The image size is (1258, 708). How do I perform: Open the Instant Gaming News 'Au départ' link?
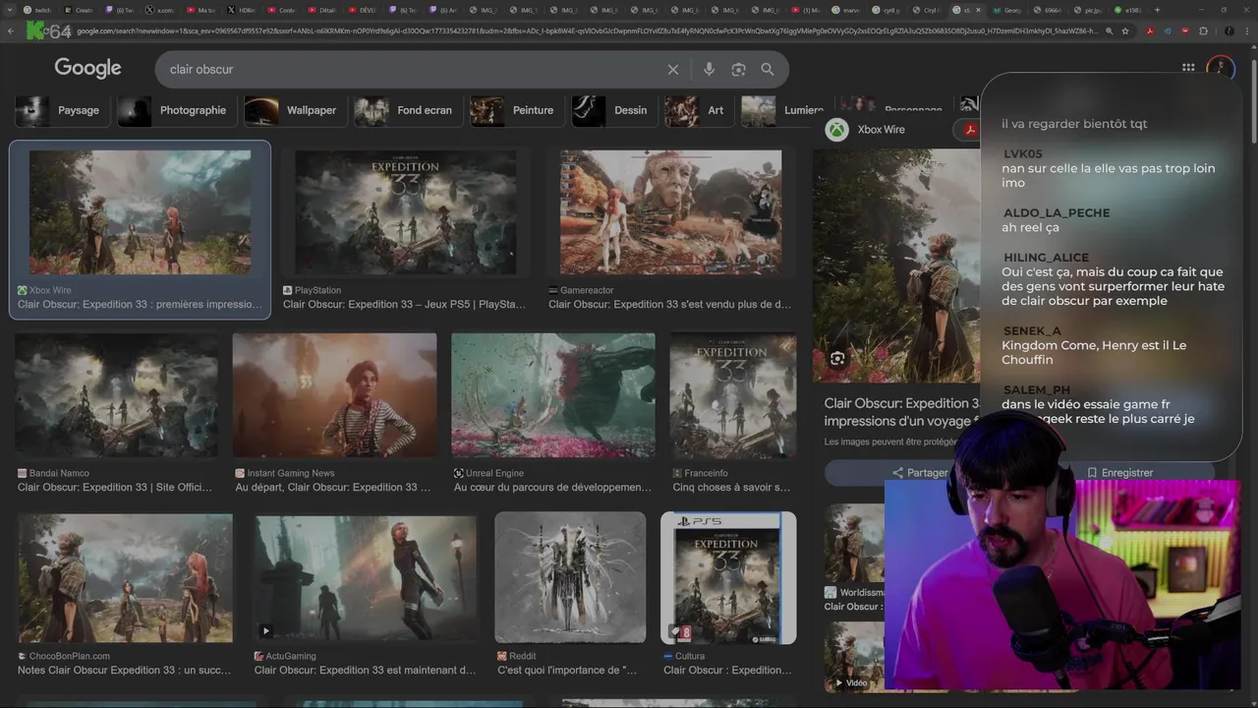point(333,488)
